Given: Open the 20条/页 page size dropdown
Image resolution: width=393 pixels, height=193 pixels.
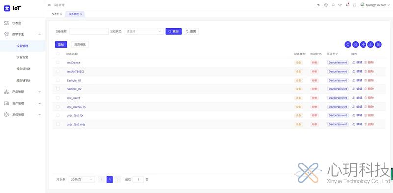Looking at the screenshot, I should pyautogui.click(x=82, y=179).
